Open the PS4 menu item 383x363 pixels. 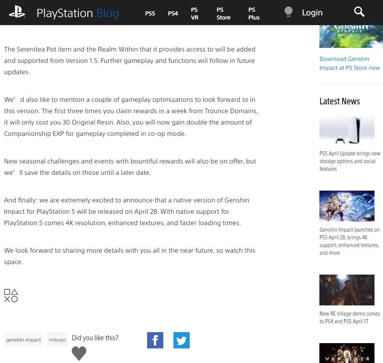[x=173, y=13]
